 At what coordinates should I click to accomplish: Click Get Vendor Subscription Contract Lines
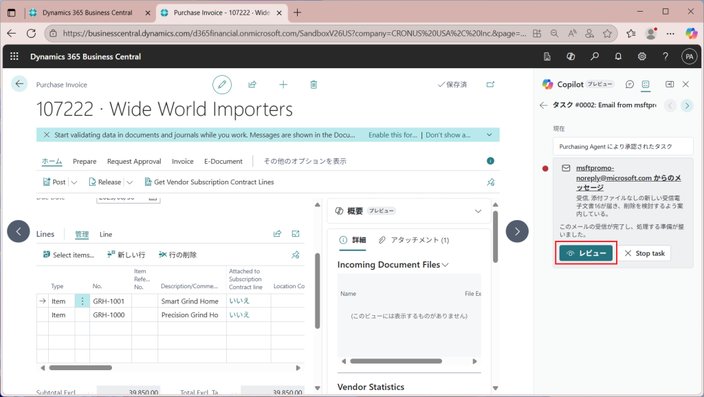point(209,182)
